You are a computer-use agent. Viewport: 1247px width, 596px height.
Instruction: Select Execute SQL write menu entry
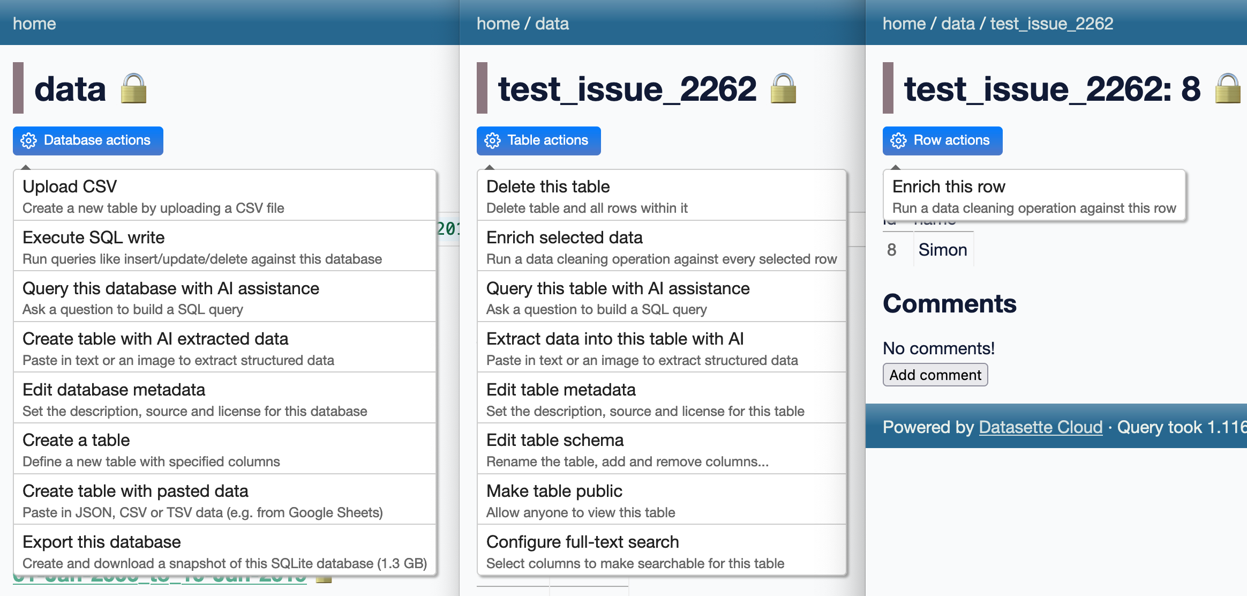pos(225,247)
